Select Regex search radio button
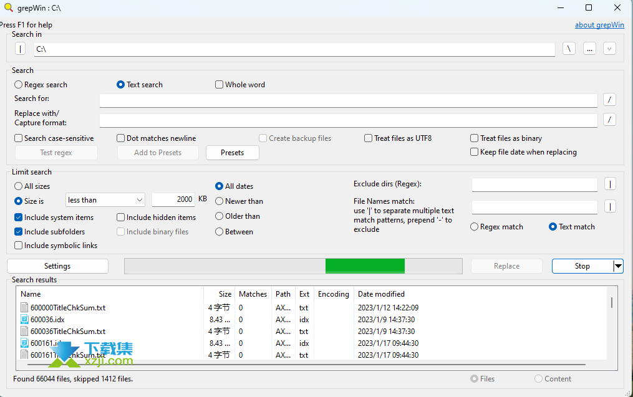Image resolution: width=633 pixels, height=397 pixels. pyautogui.click(x=18, y=85)
